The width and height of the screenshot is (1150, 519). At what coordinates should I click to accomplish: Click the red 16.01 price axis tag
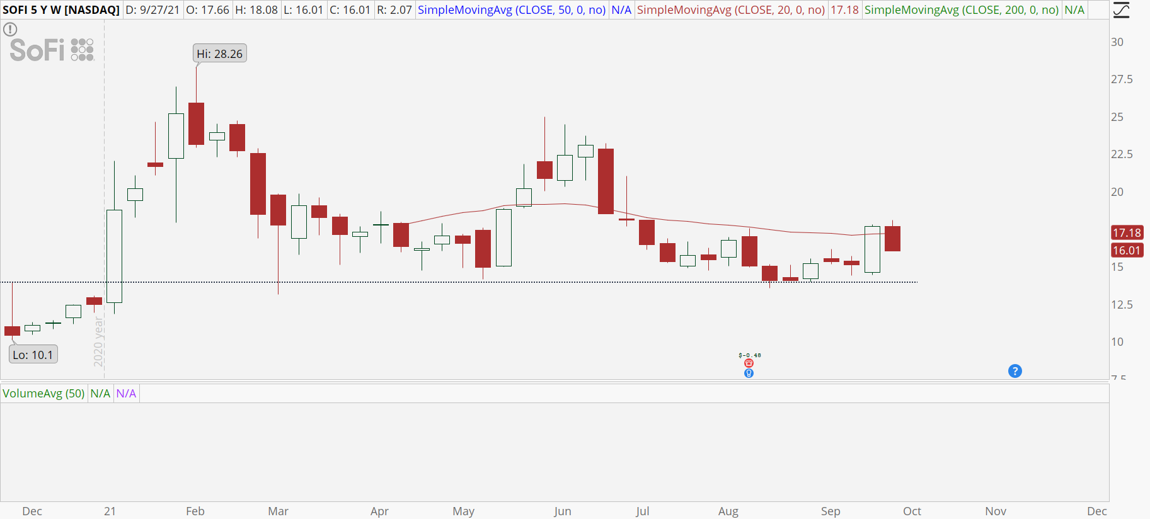tap(1127, 250)
